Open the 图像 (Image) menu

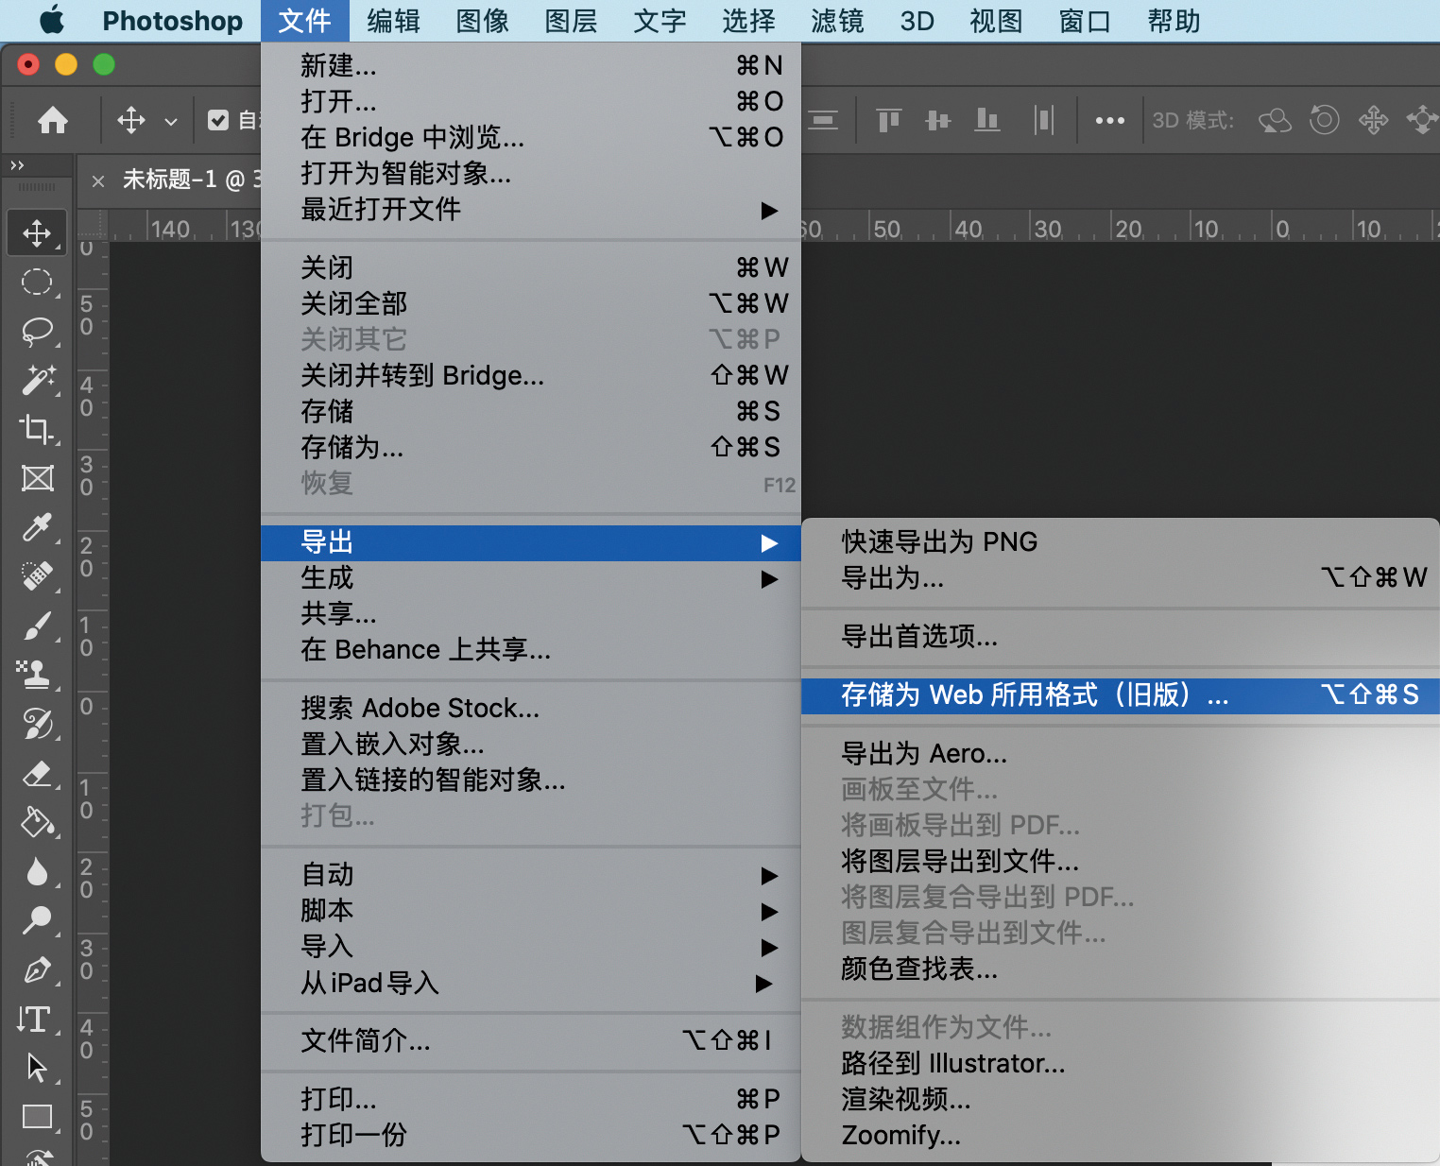pyautogui.click(x=482, y=21)
